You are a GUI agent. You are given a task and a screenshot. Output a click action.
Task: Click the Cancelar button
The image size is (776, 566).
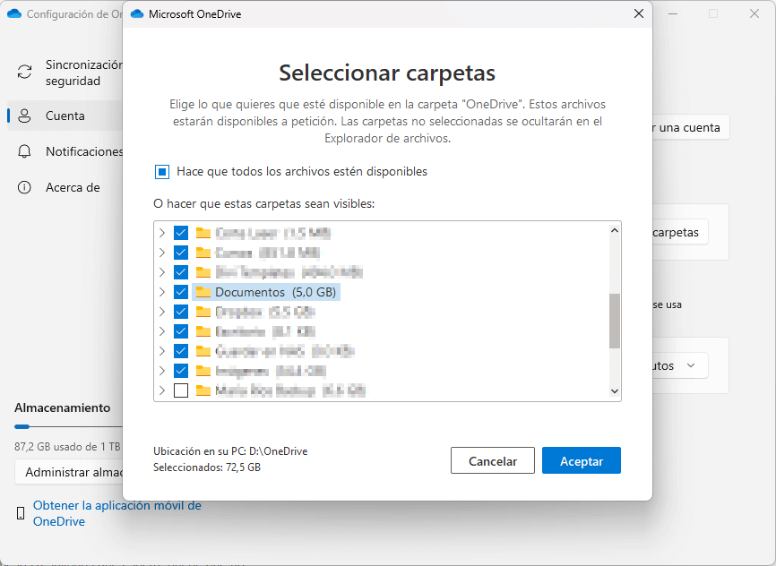point(493,460)
